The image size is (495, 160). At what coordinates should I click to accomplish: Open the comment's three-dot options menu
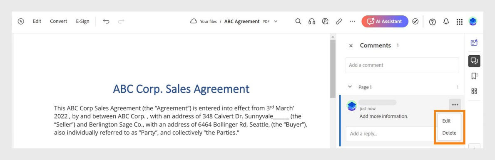pyautogui.click(x=455, y=105)
